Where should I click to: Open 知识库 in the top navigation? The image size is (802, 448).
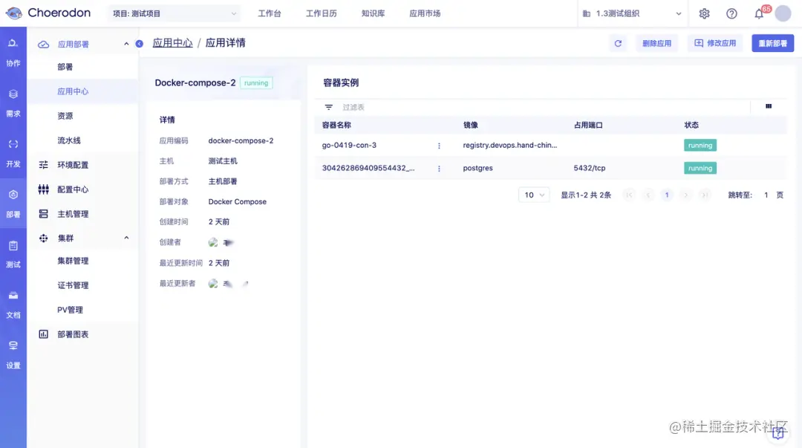(x=373, y=14)
